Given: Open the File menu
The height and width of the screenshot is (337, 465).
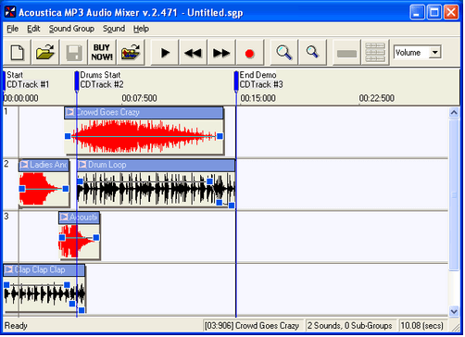Looking at the screenshot, I should [x=13, y=29].
